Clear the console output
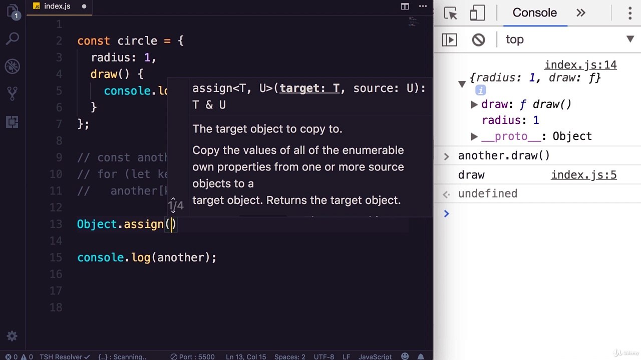This screenshot has height=360, width=641. [x=478, y=39]
